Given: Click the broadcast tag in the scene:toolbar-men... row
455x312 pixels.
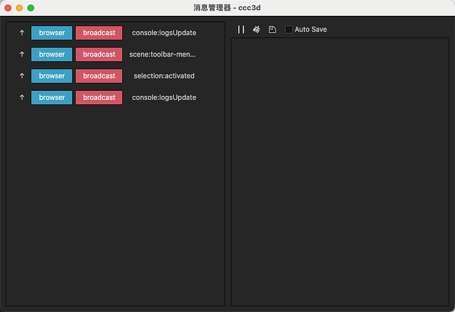Looking at the screenshot, I should point(99,54).
